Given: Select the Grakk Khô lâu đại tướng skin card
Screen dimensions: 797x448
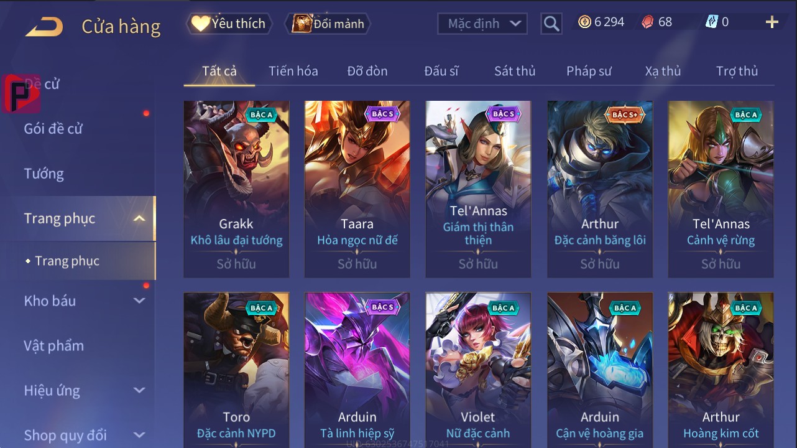Looking at the screenshot, I should [236, 189].
